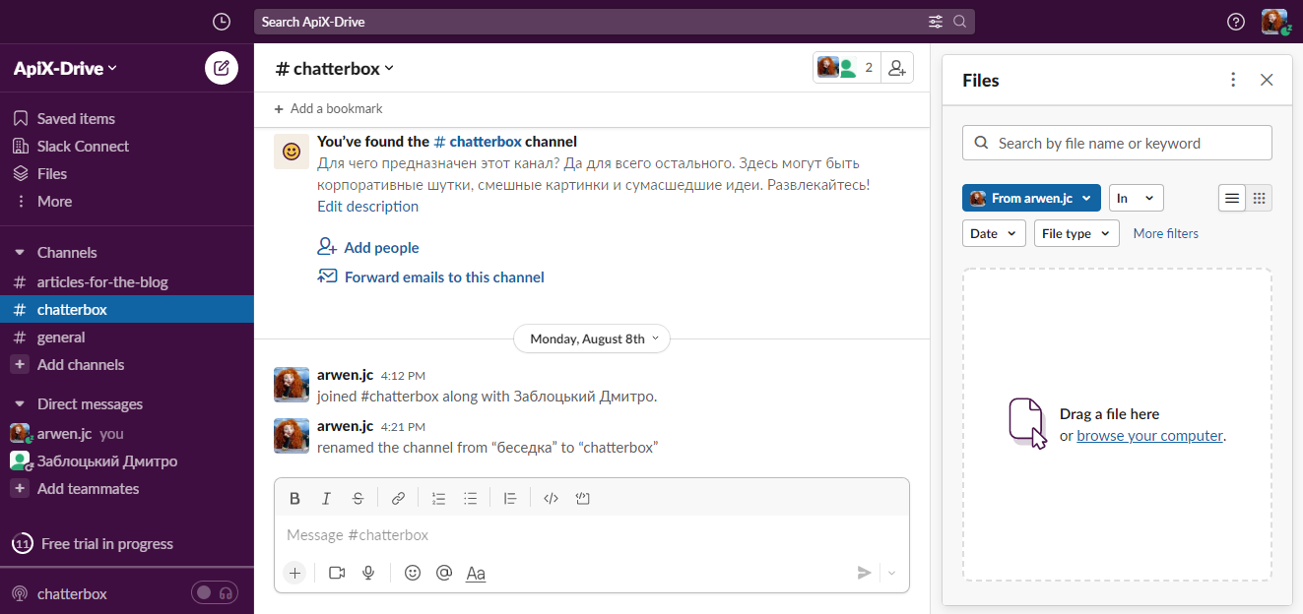Select the general channel in sidebar
This screenshot has height=614, width=1303.
point(61,337)
